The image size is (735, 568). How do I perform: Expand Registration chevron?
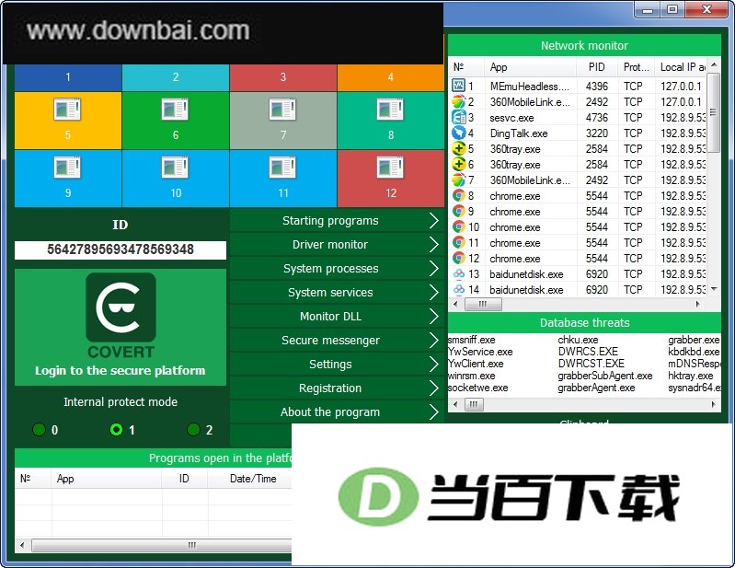(434, 388)
